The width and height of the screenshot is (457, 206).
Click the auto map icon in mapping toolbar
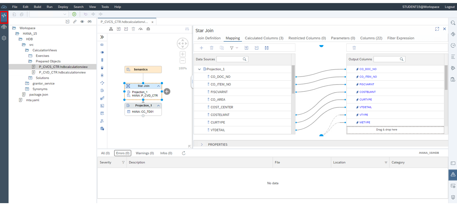coord(267,48)
